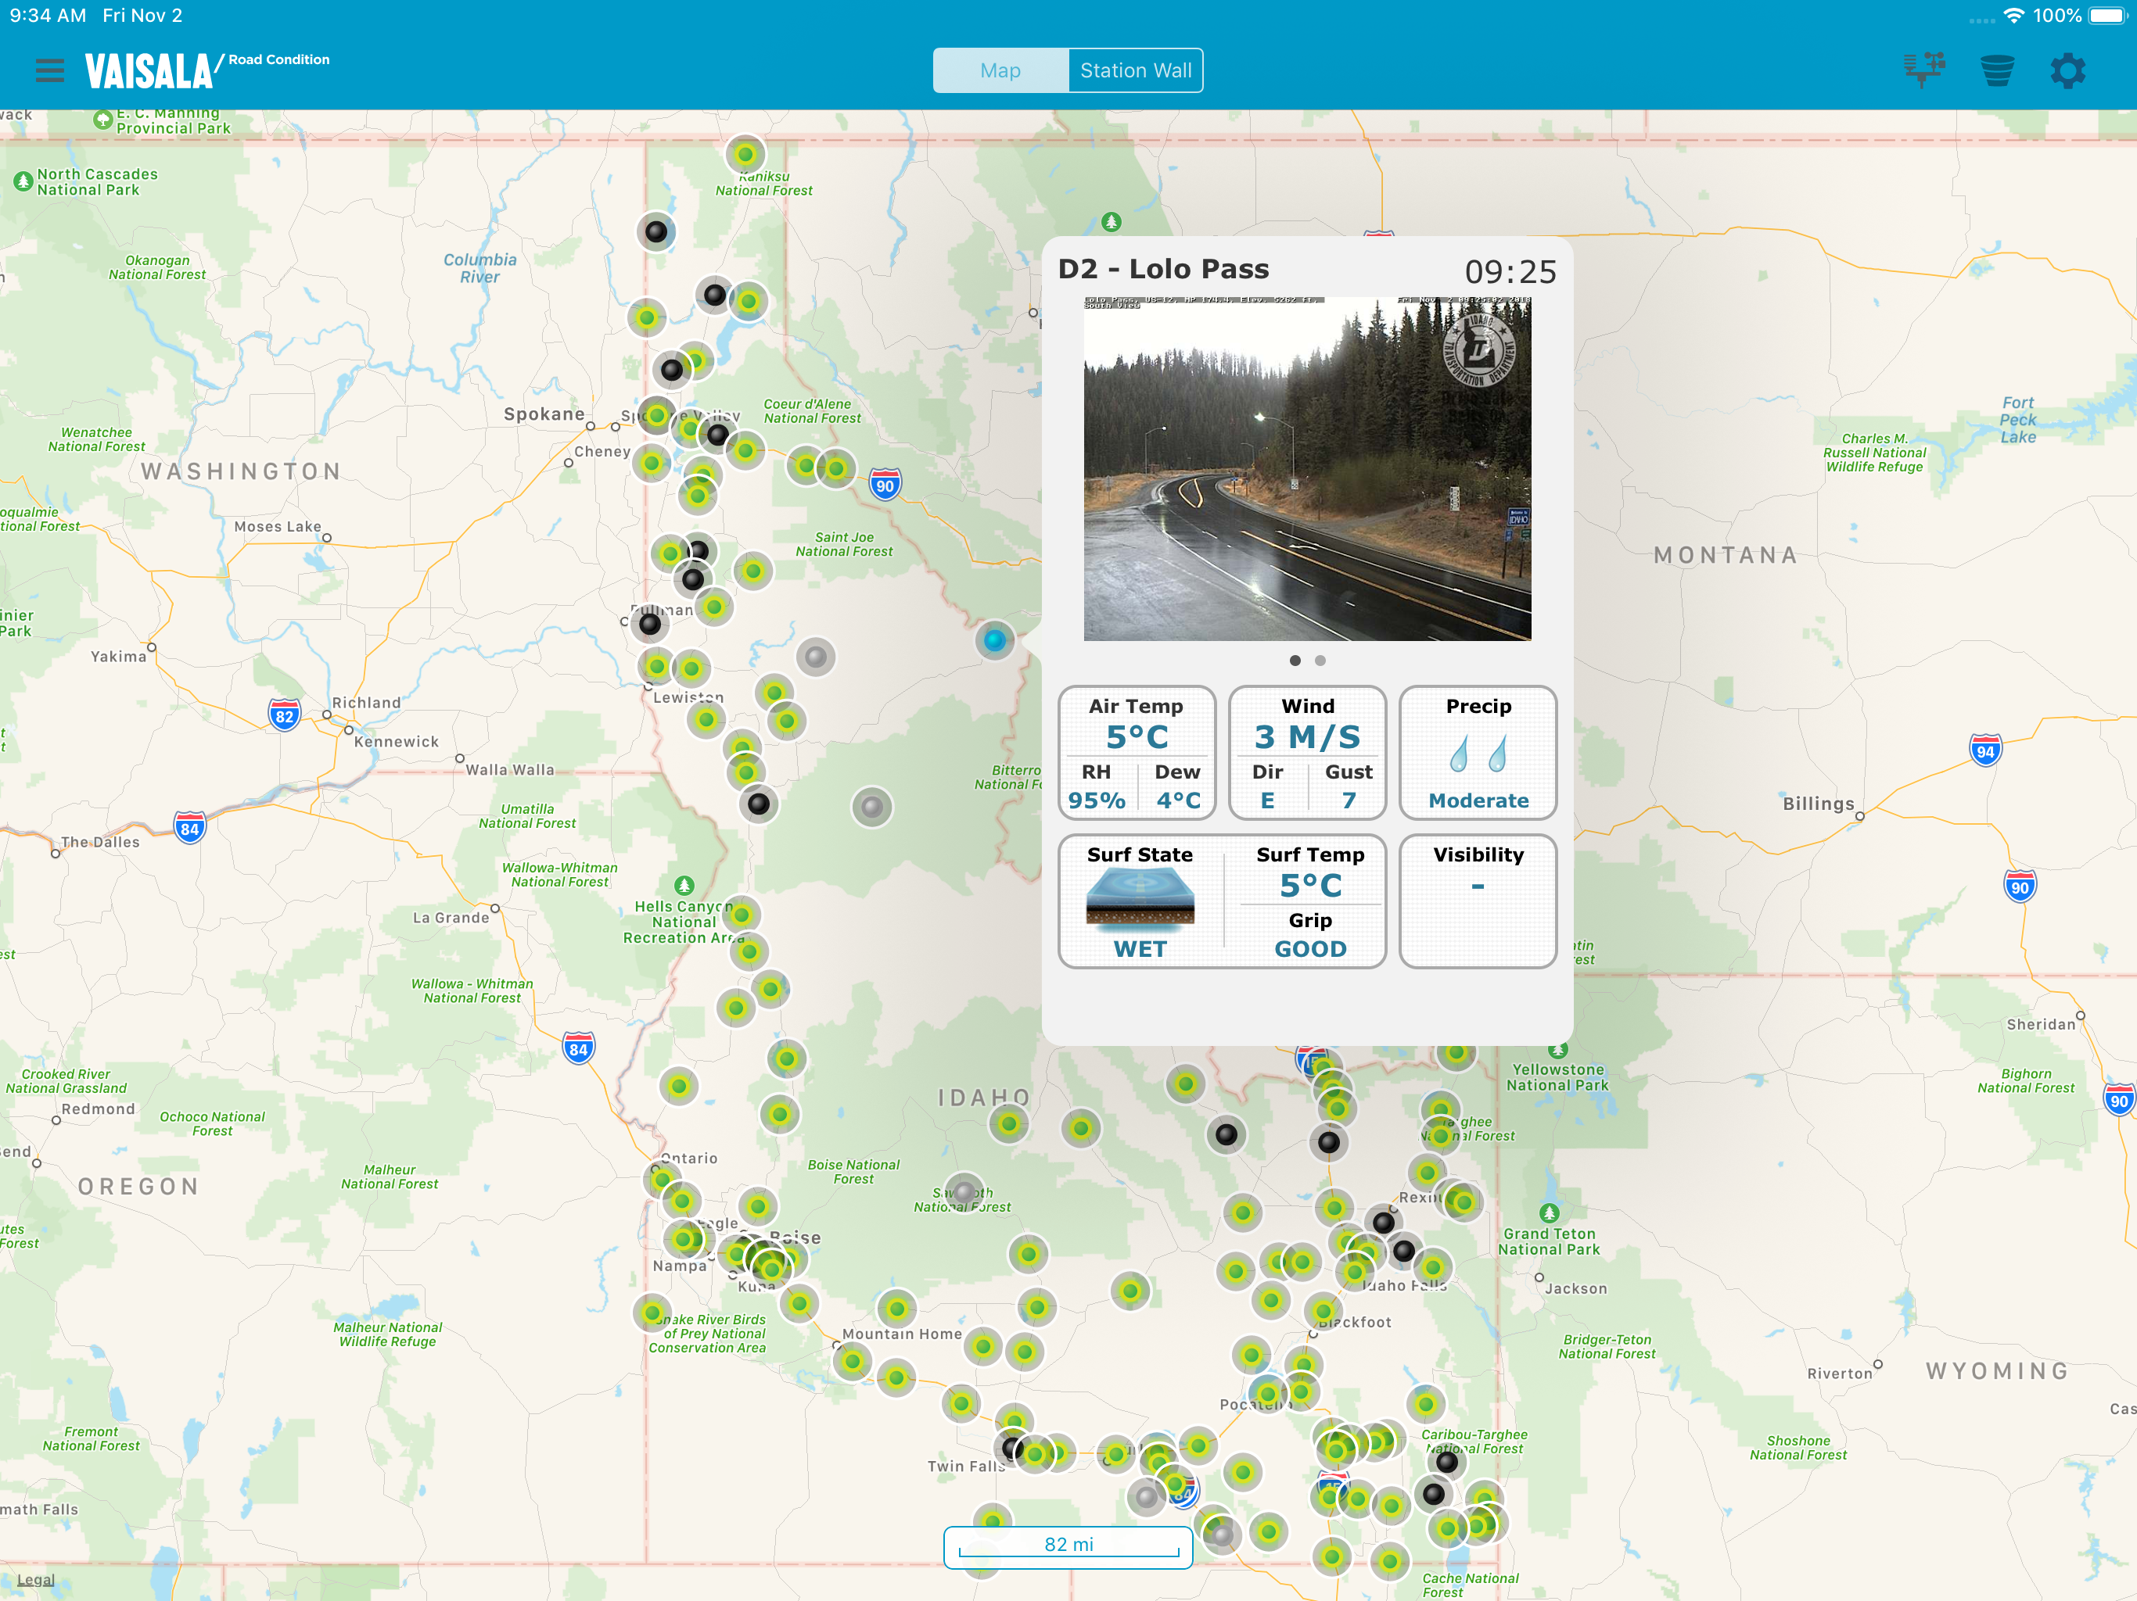Select the Map tab
The height and width of the screenshot is (1601, 2137).
pos(1000,70)
